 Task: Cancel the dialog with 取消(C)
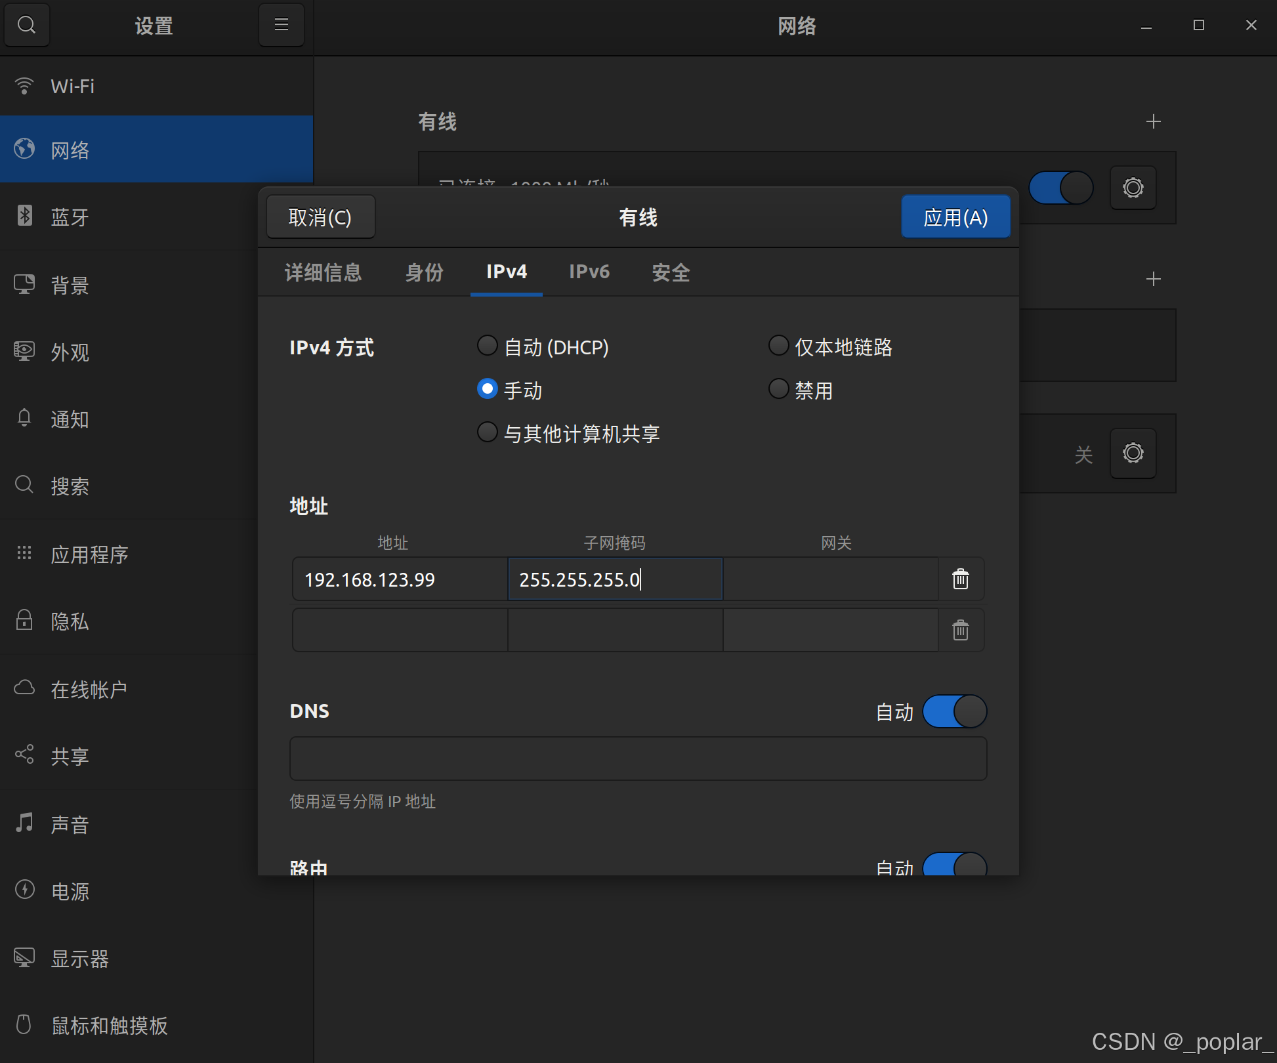coord(320,217)
